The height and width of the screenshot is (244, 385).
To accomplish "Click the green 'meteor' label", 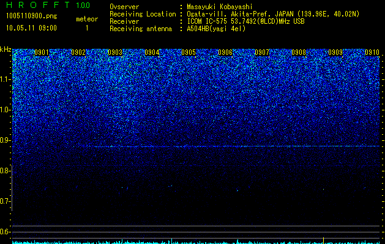I will point(87,19).
